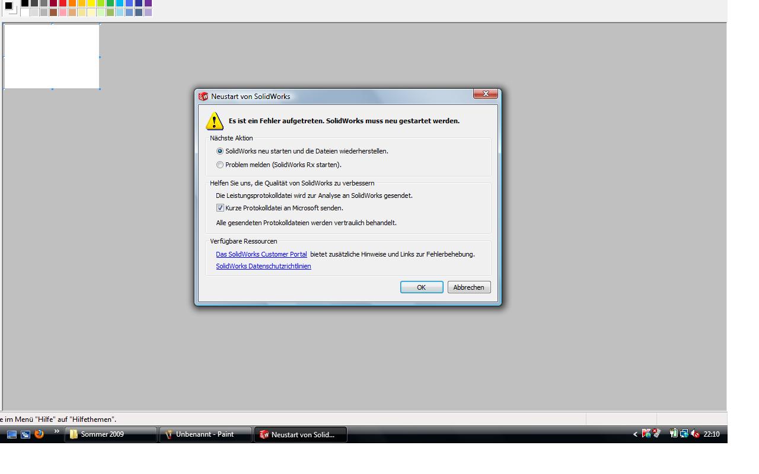Pick the bright red palette swatch

[x=63, y=3]
